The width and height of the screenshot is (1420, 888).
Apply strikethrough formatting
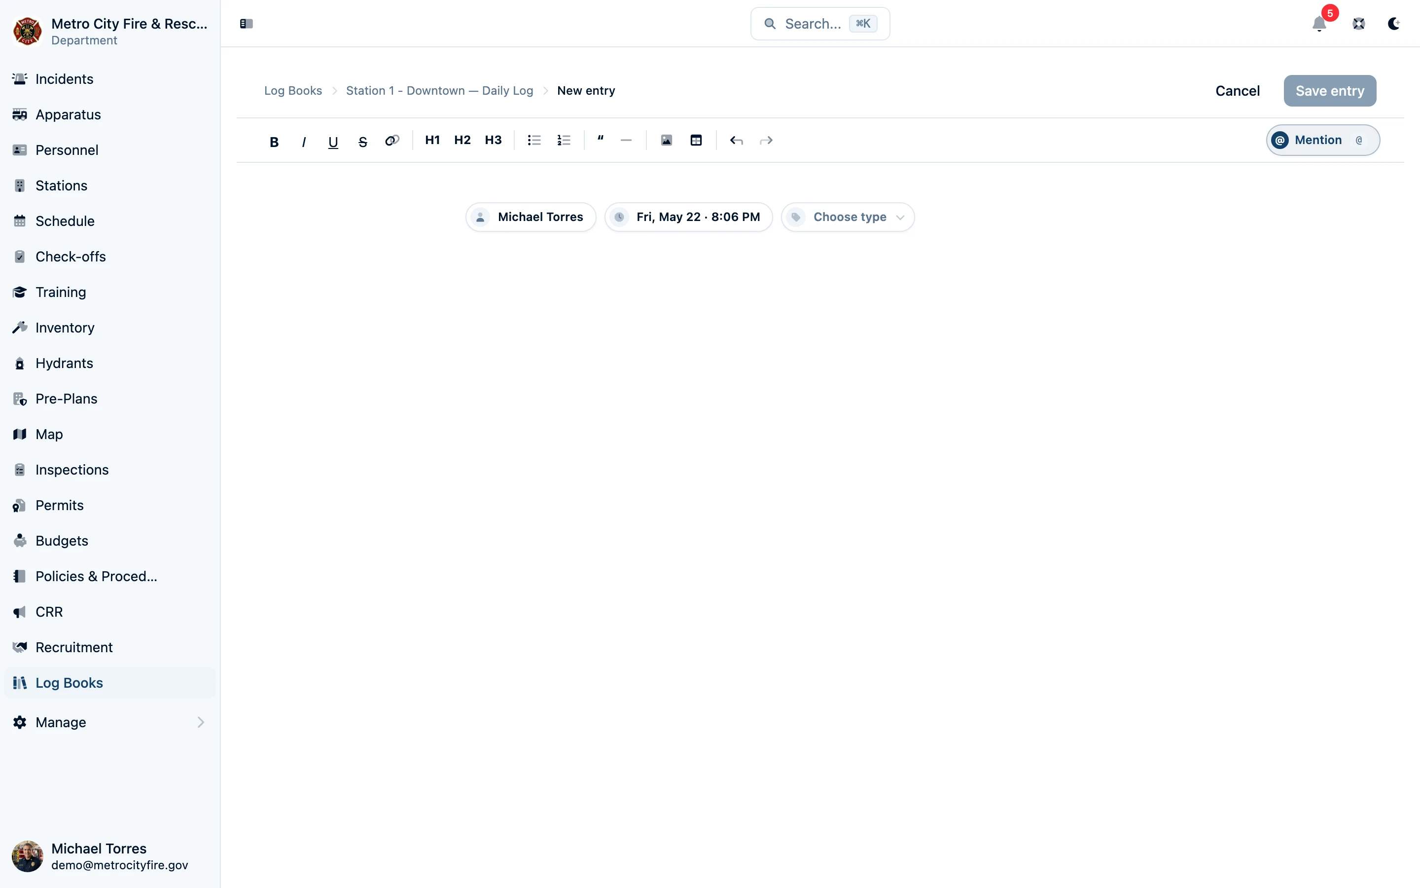pos(362,141)
